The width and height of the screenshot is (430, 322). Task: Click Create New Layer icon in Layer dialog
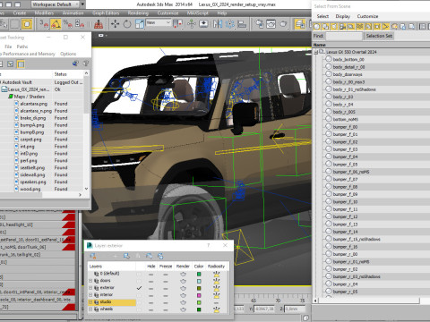93,256
